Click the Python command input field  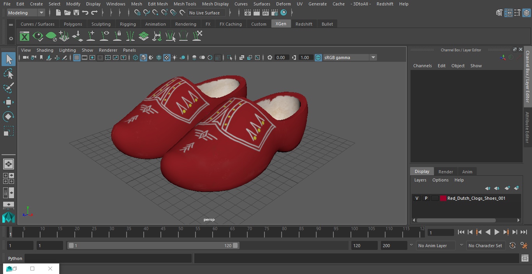point(108,258)
